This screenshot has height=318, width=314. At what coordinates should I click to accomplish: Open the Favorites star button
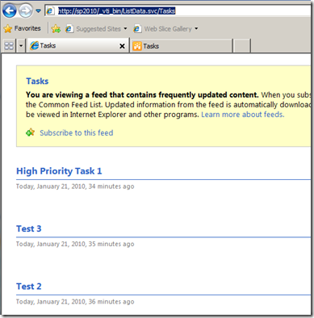coord(22,28)
